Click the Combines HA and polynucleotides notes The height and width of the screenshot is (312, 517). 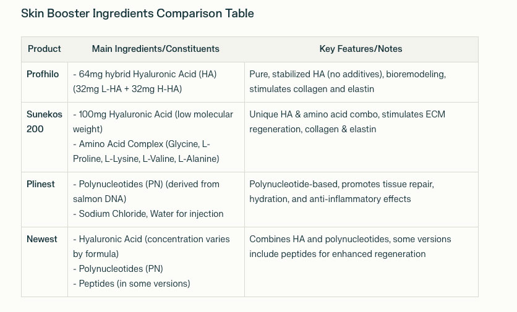click(x=350, y=247)
